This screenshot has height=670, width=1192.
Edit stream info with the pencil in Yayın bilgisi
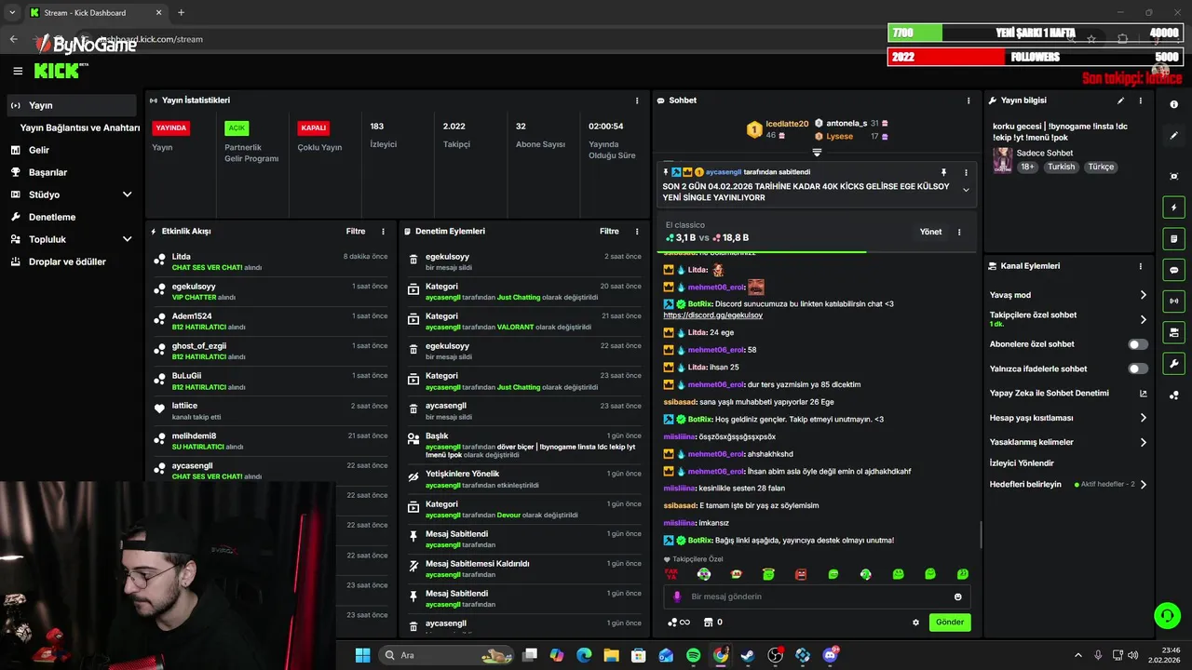pyautogui.click(x=1120, y=100)
